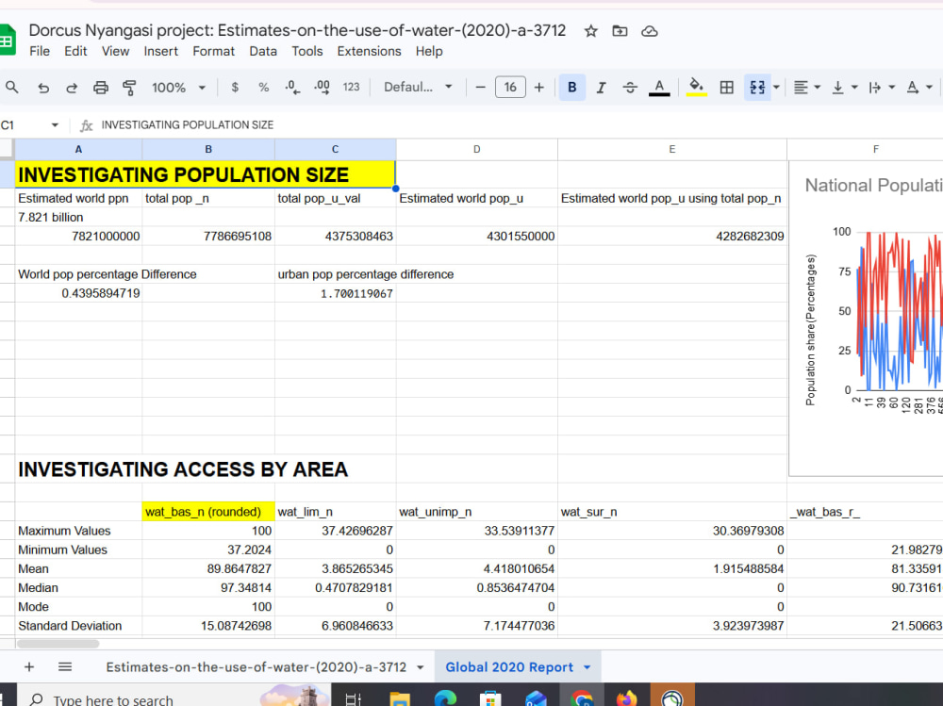Select the National Population chart
Image resolution: width=943 pixels, height=706 pixels.
(866, 319)
